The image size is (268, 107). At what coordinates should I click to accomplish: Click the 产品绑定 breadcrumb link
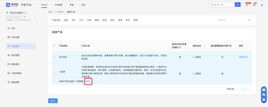(60, 12)
